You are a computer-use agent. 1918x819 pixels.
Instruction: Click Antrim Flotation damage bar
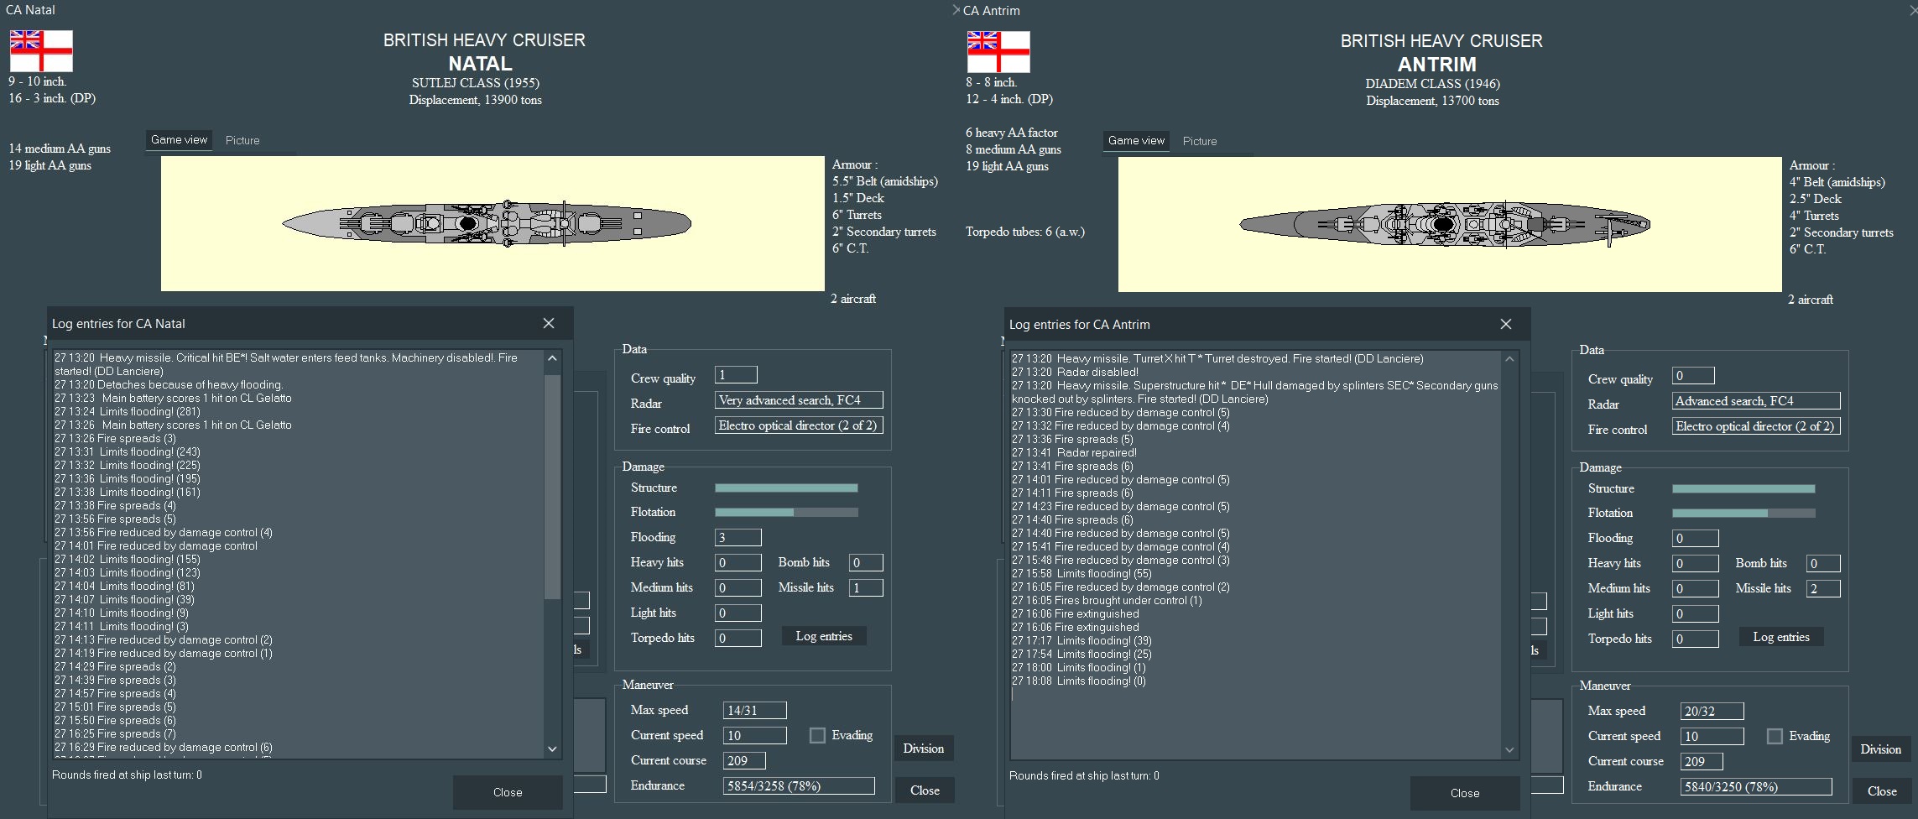[x=1743, y=513]
